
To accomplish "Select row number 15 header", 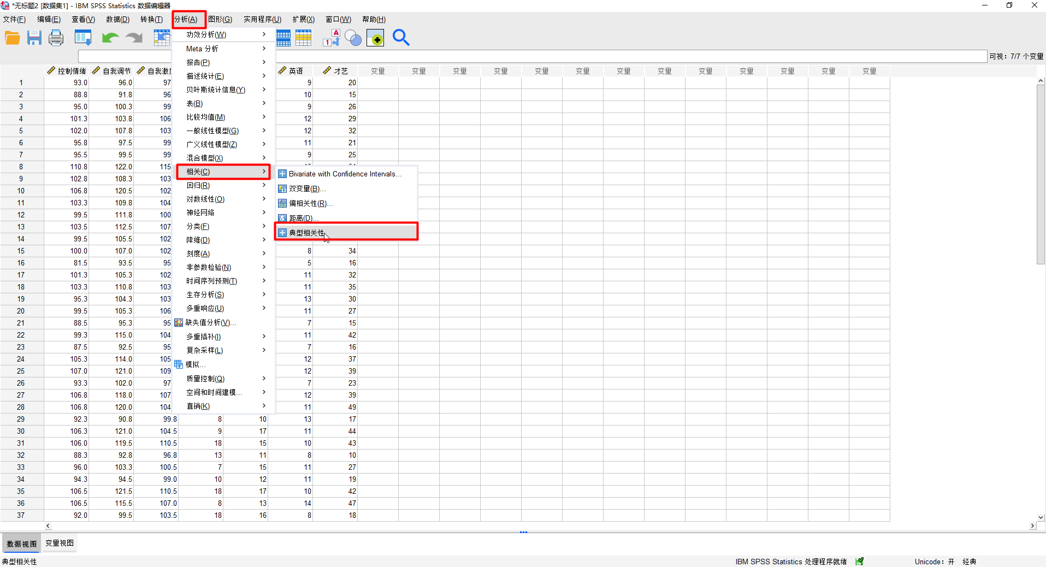I will tap(21, 251).
